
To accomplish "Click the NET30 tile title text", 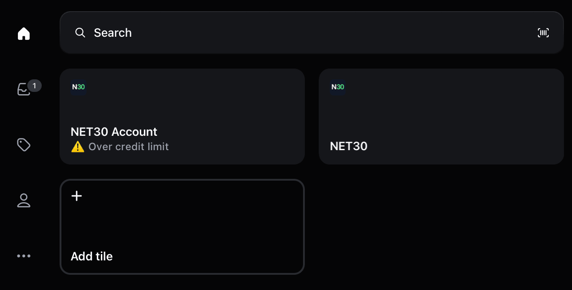I will [x=348, y=146].
